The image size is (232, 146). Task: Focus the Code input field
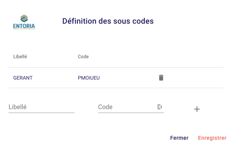pos(127,107)
